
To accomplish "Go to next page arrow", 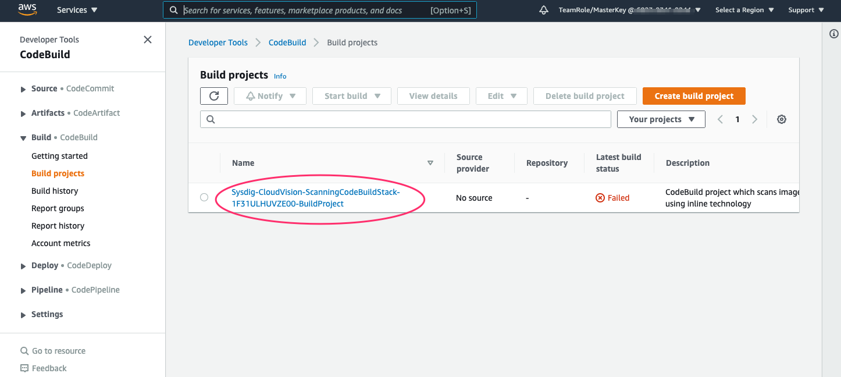I will coord(755,119).
